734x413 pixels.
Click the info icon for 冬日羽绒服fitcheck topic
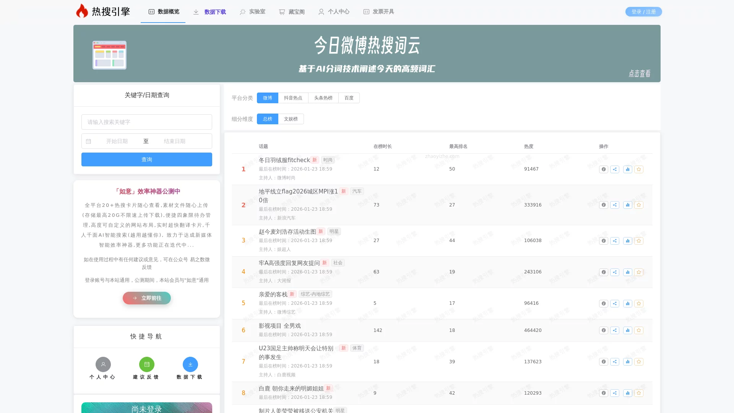tap(603, 169)
